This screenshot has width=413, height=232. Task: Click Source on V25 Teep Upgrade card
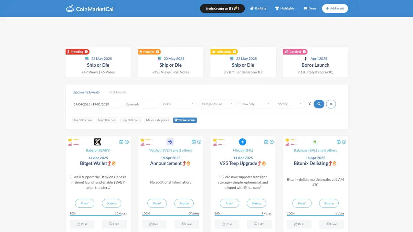(256, 203)
